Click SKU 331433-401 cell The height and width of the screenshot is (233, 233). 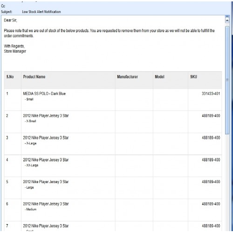click(211, 94)
